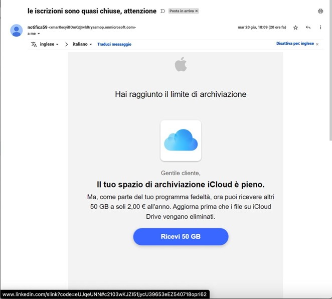The image size is (332, 299).
Task: Click the heading 'Hai raggiunto il limite di archiviazione'
Action: (181, 94)
